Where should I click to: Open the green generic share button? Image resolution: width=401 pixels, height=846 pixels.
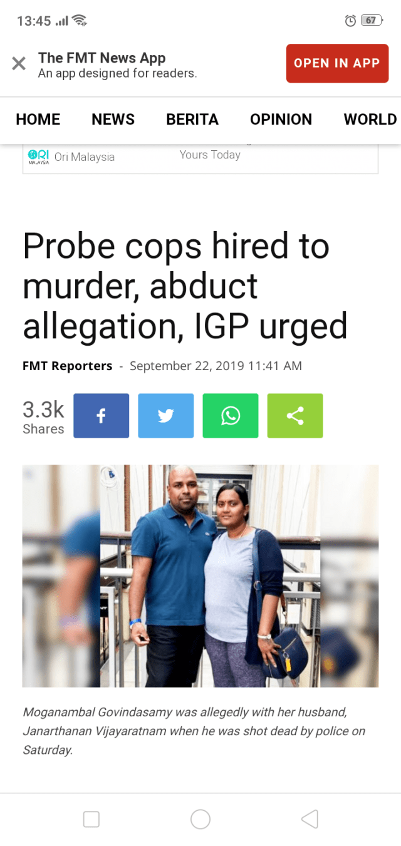[295, 416]
